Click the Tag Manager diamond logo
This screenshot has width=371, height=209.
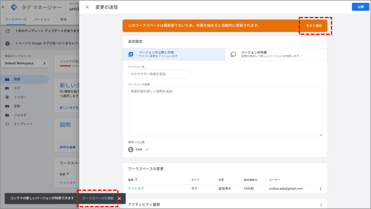(x=14, y=7)
